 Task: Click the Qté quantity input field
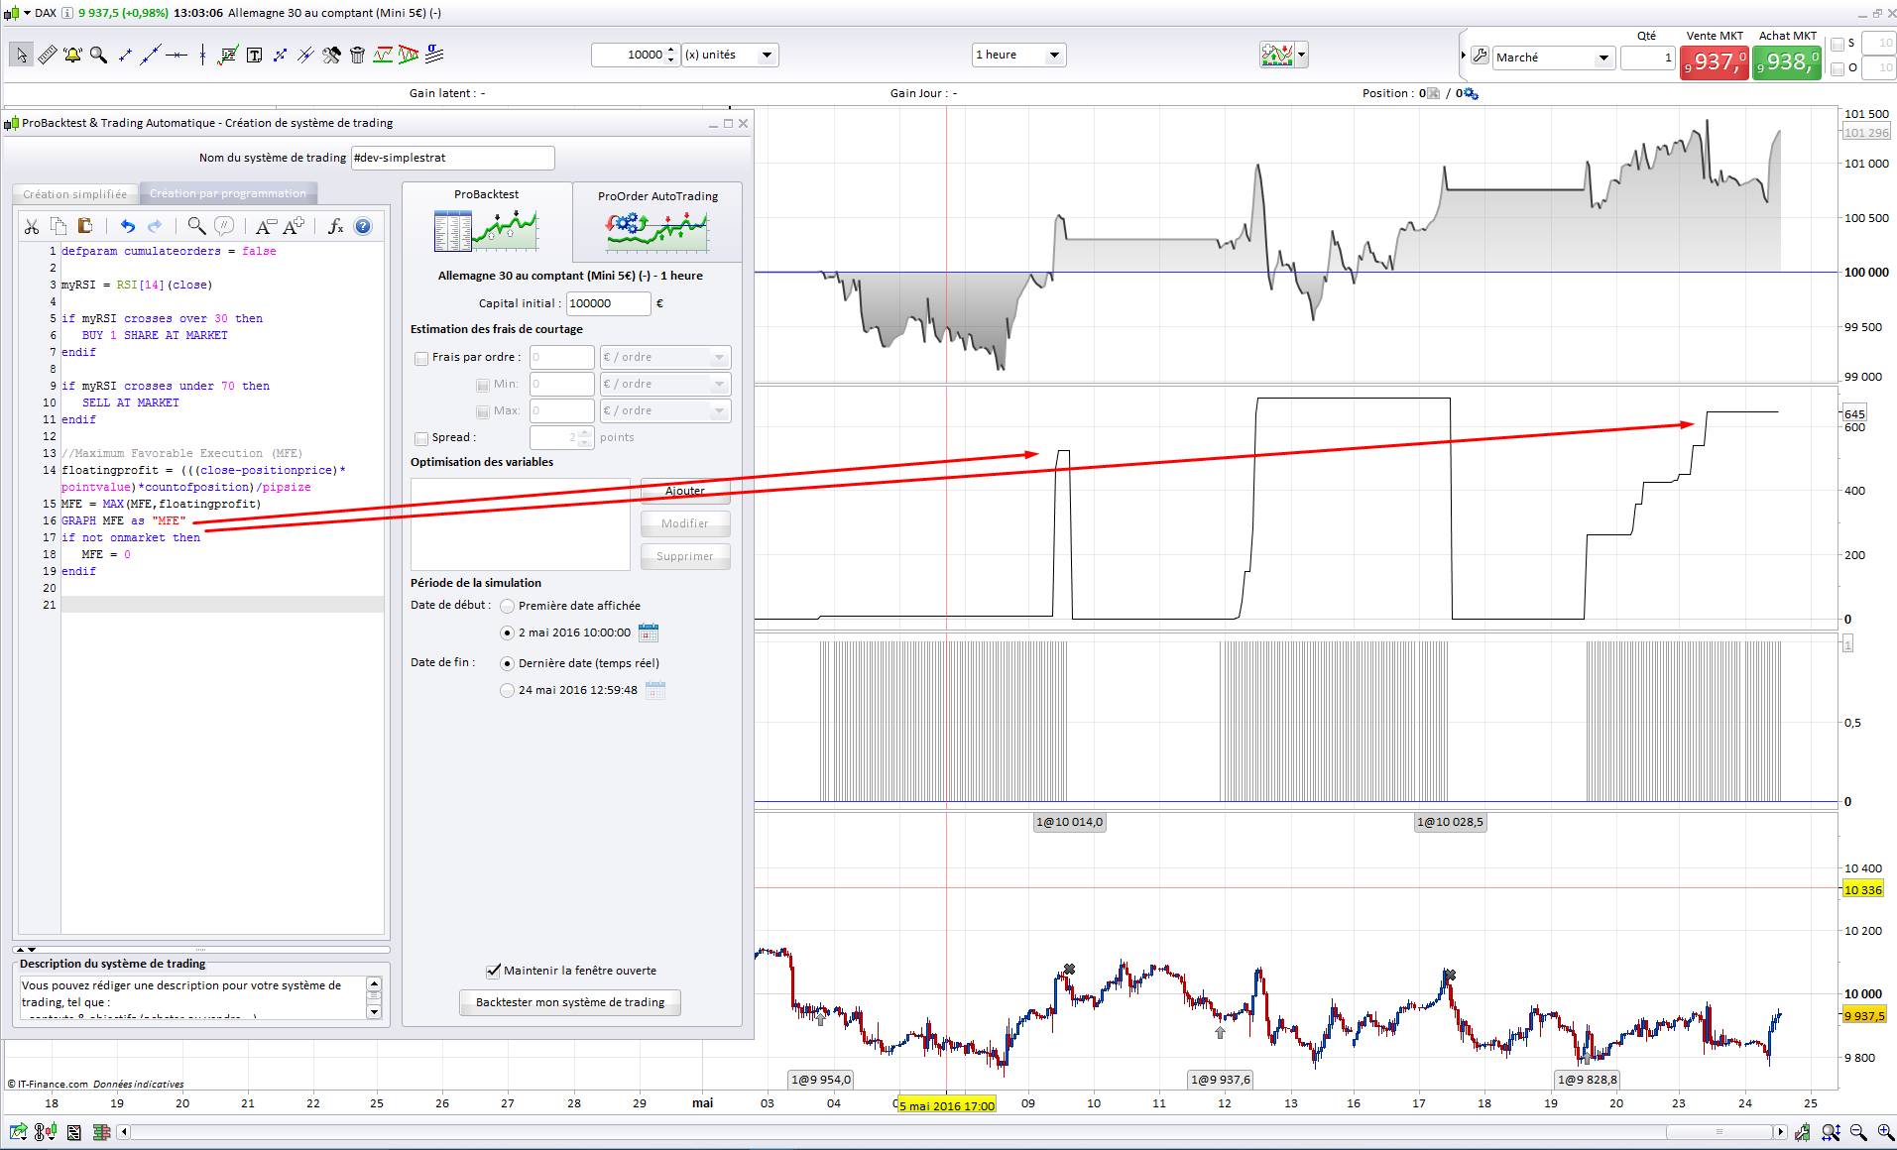point(1648,57)
